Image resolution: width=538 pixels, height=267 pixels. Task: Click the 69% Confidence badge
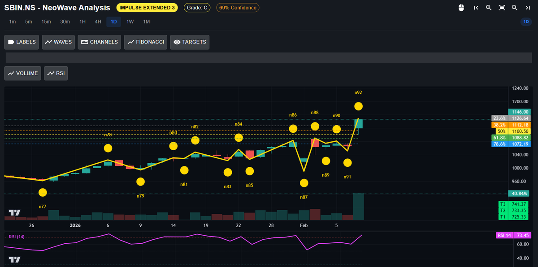pyautogui.click(x=238, y=8)
